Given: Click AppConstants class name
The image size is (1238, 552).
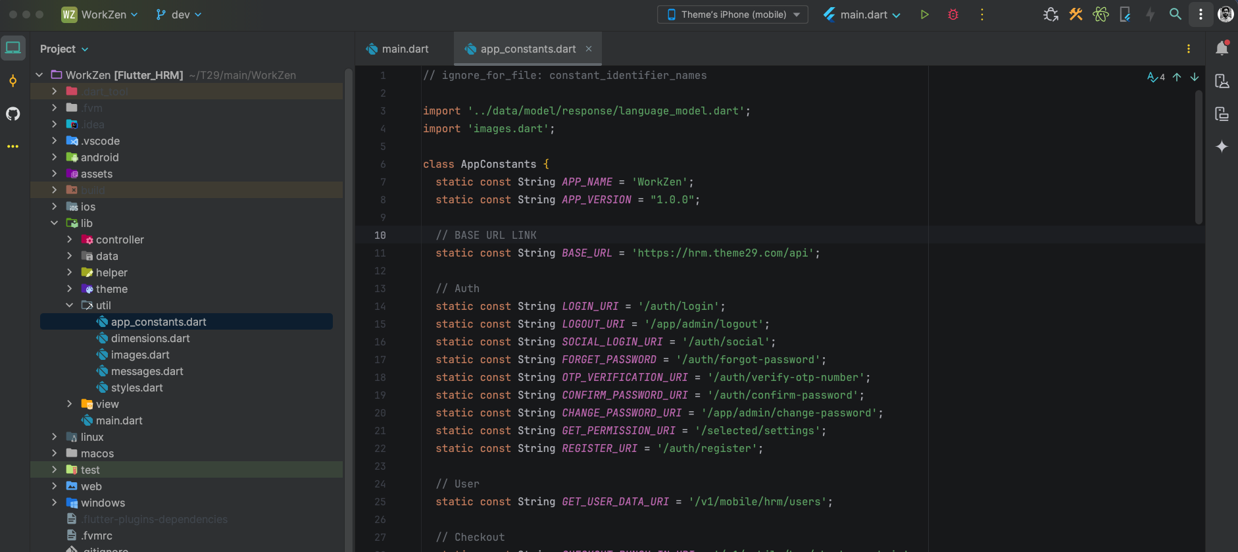Looking at the screenshot, I should pos(499,164).
